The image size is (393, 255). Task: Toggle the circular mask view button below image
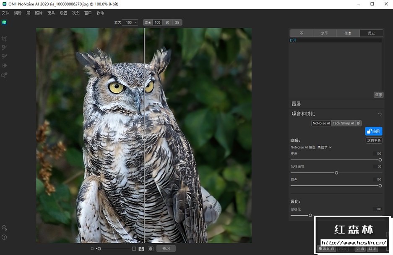[150, 249]
